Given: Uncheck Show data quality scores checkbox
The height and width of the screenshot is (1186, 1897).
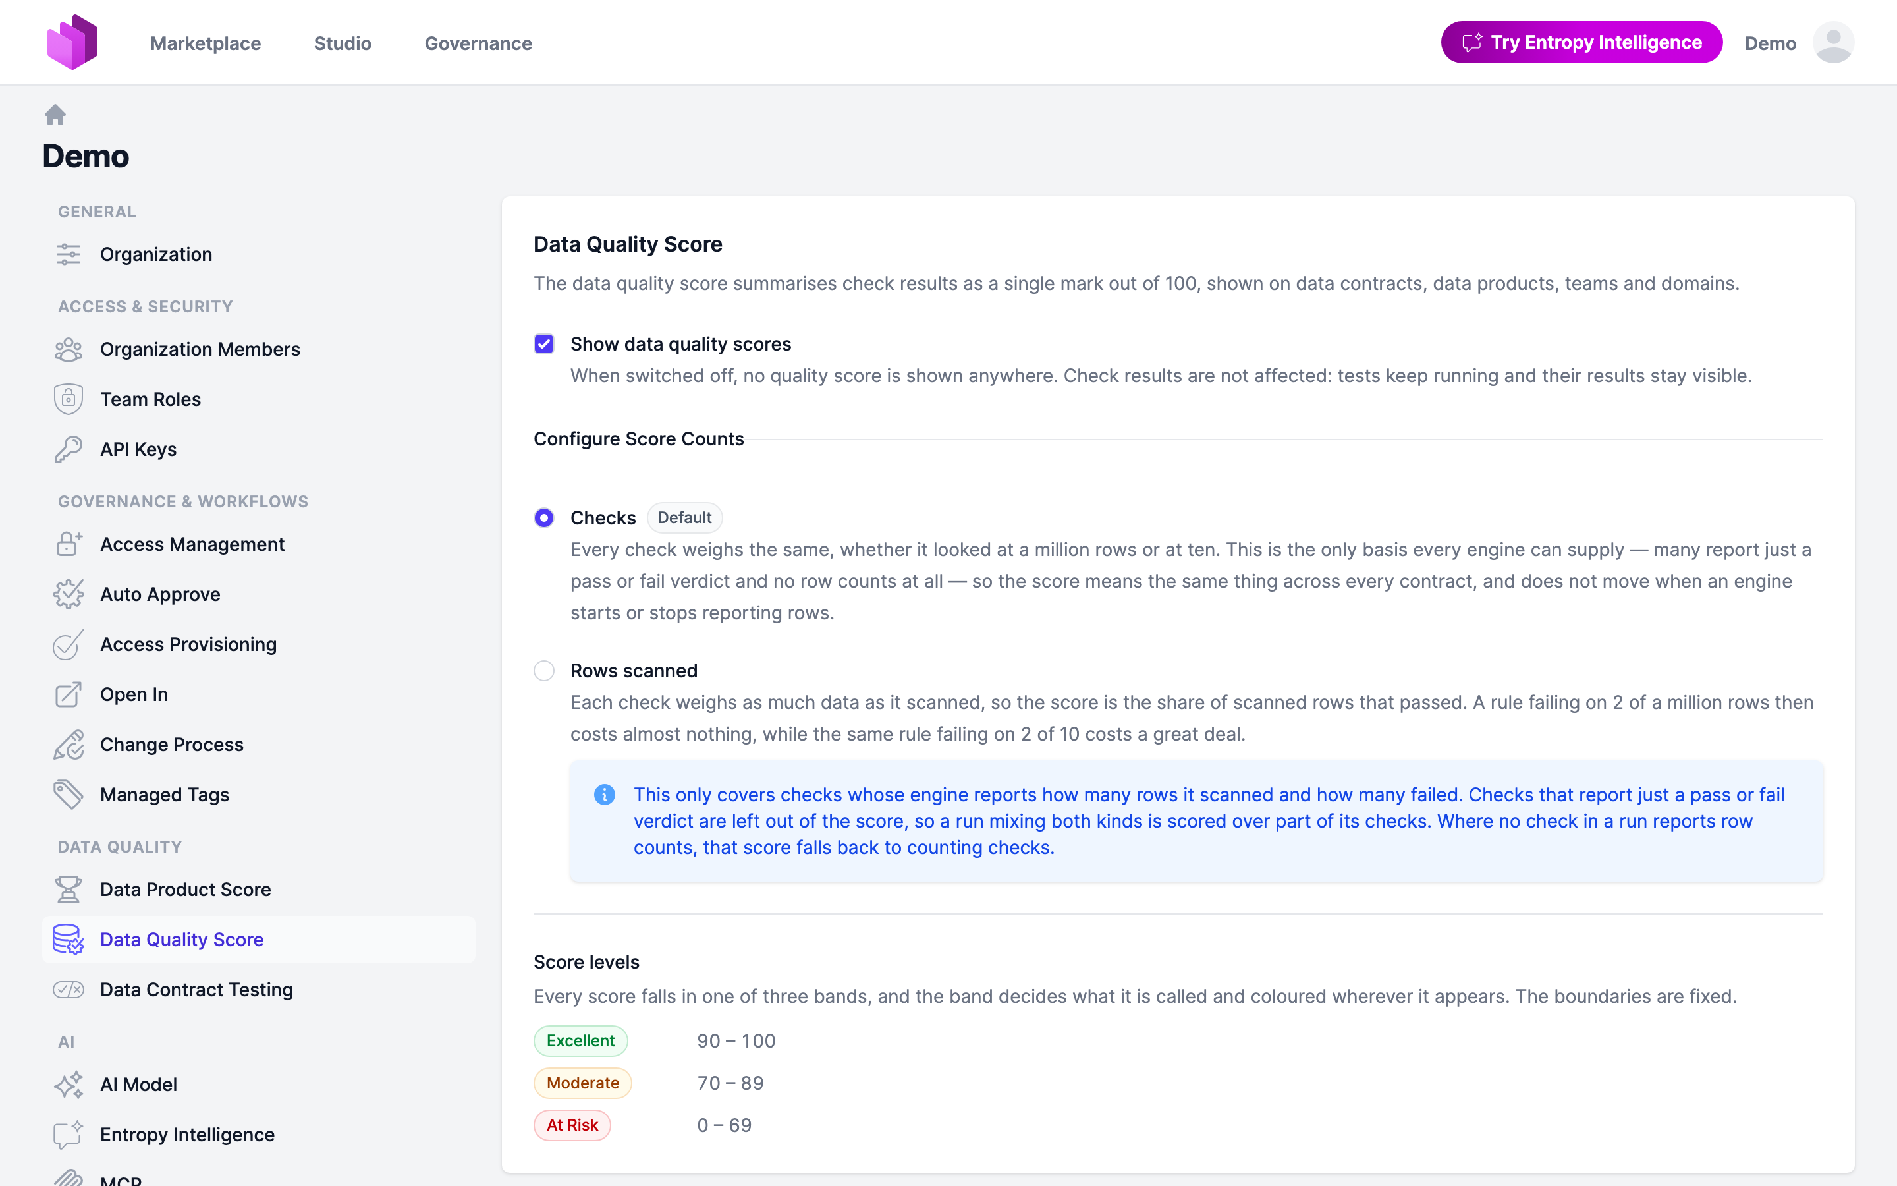Looking at the screenshot, I should click(x=544, y=345).
